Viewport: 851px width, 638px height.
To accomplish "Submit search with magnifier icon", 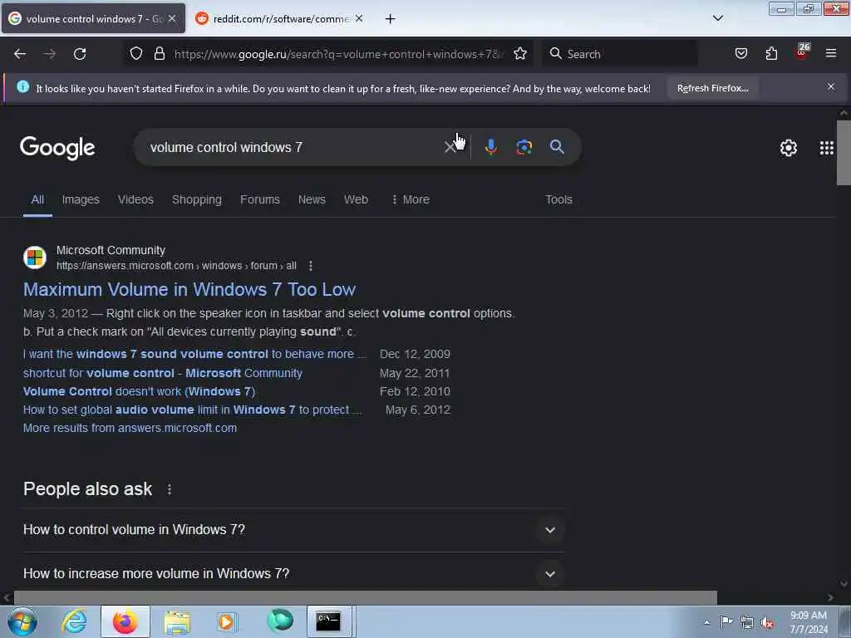I will [x=557, y=146].
